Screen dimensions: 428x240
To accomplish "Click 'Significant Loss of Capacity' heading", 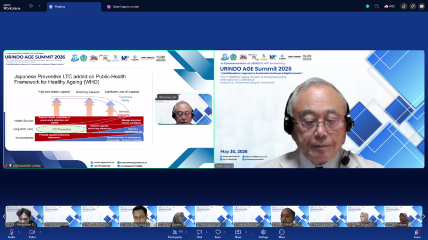I will (122, 92).
